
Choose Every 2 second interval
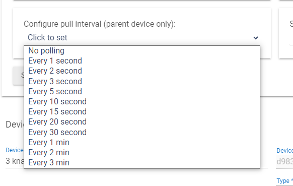click(x=142, y=71)
